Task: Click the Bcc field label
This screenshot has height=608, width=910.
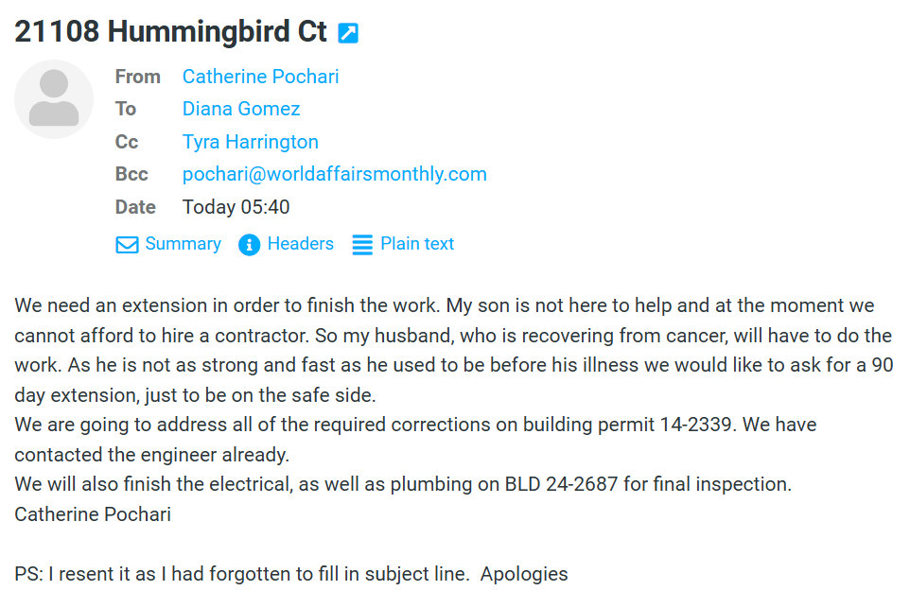Action: (x=131, y=174)
